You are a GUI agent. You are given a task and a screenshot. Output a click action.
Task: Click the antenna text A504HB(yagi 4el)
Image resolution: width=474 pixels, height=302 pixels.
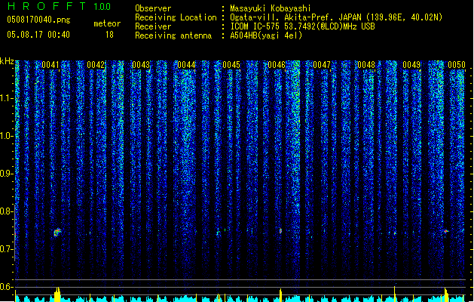tap(266, 35)
